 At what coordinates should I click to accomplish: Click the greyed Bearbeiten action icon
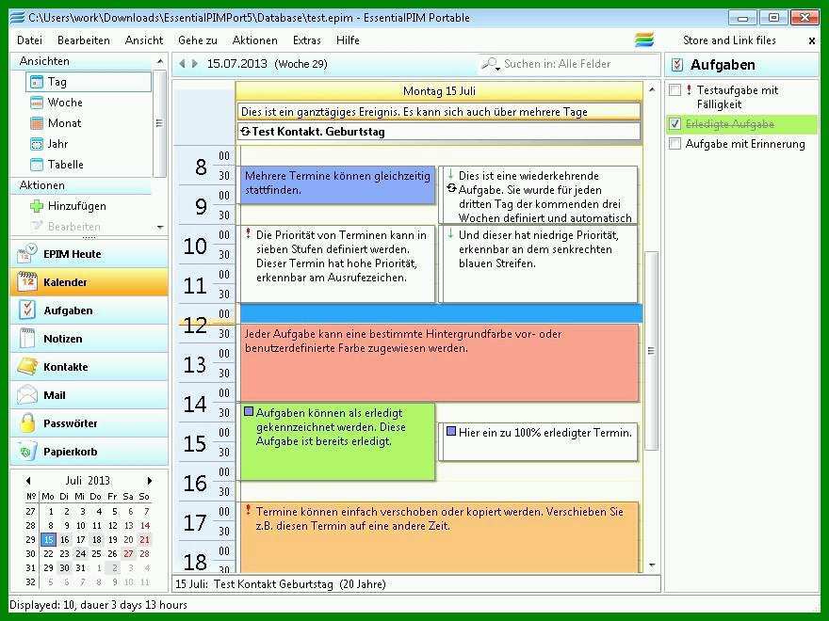pyautogui.click(x=37, y=226)
